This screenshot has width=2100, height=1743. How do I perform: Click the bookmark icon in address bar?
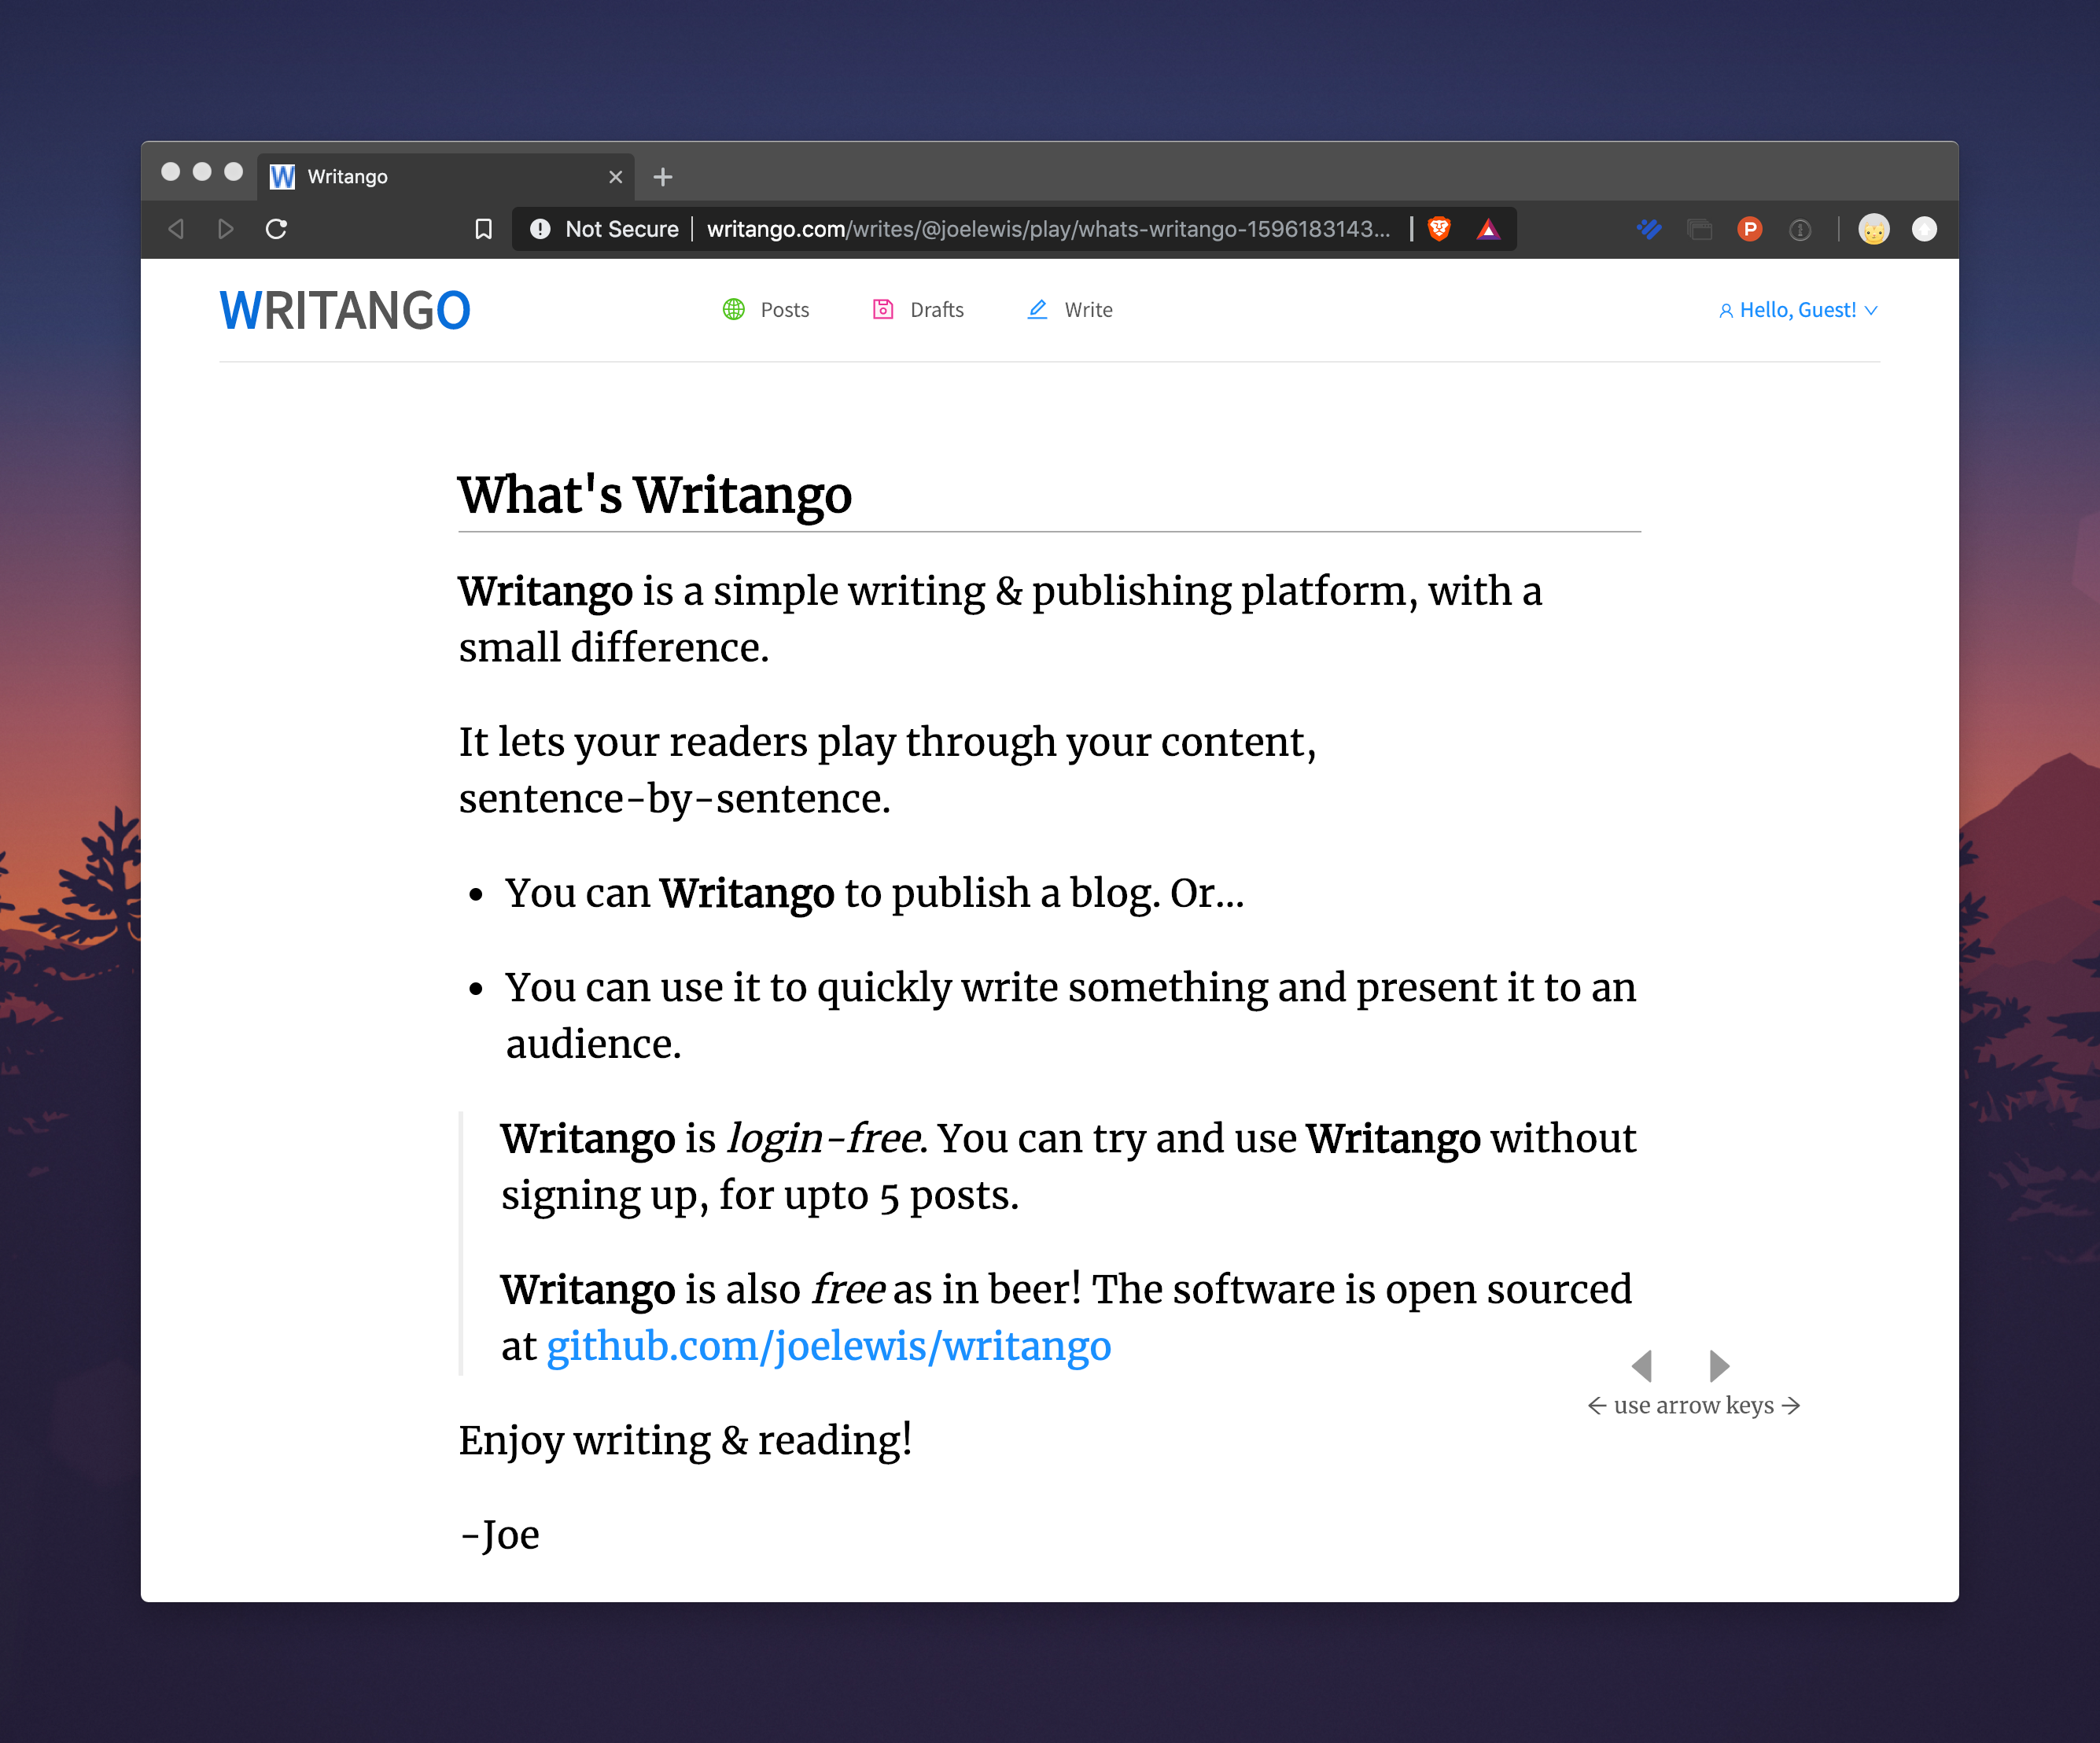pos(484,229)
